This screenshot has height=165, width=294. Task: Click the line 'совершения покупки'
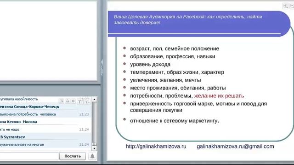(156, 110)
